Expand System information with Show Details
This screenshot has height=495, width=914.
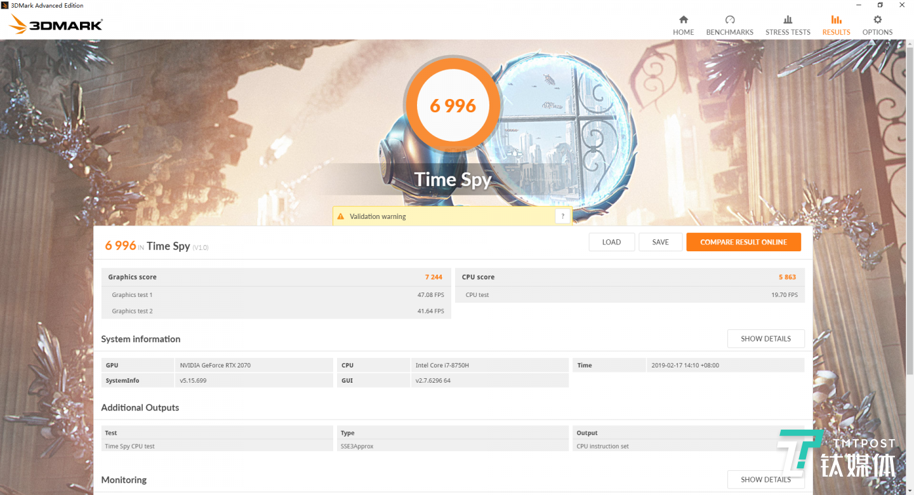(x=765, y=339)
